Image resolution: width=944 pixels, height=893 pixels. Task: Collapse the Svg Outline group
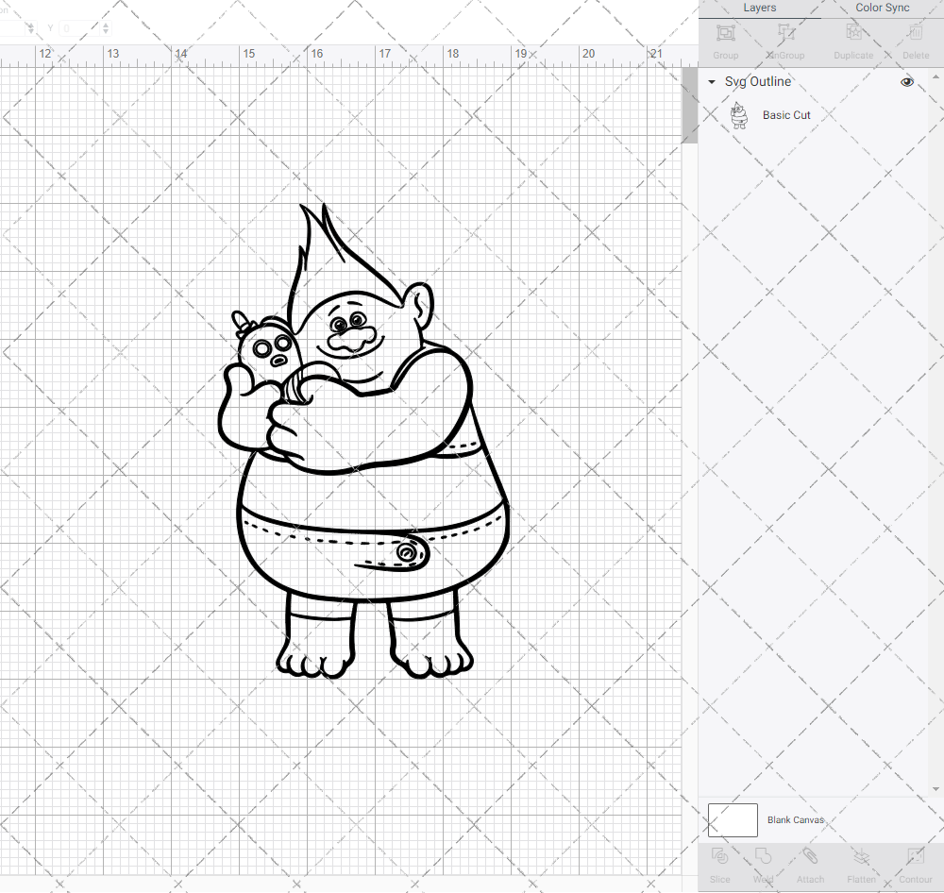710,82
